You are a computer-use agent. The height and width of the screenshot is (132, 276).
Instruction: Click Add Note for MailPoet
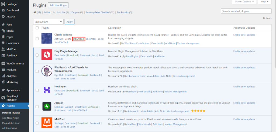click(x=158, y=124)
